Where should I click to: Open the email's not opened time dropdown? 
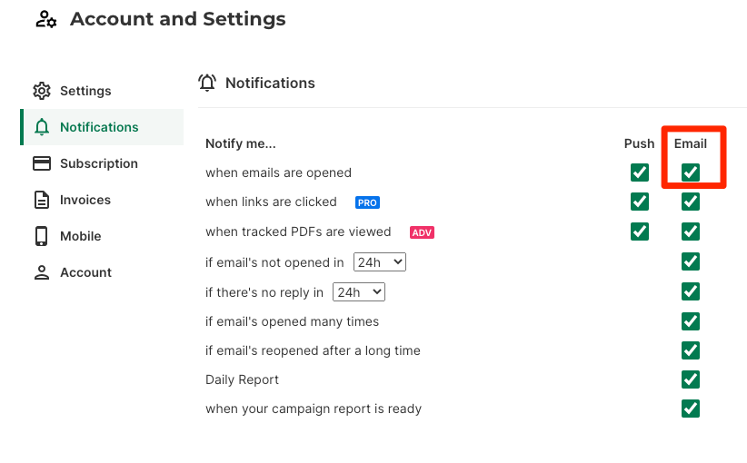tap(379, 262)
